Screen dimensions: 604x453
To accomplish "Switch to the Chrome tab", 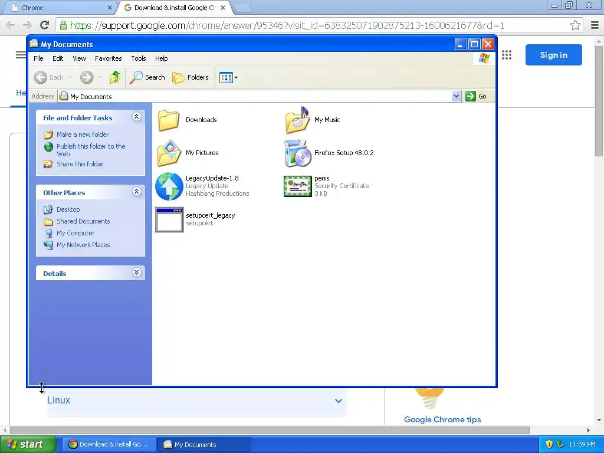I will click(x=58, y=8).
